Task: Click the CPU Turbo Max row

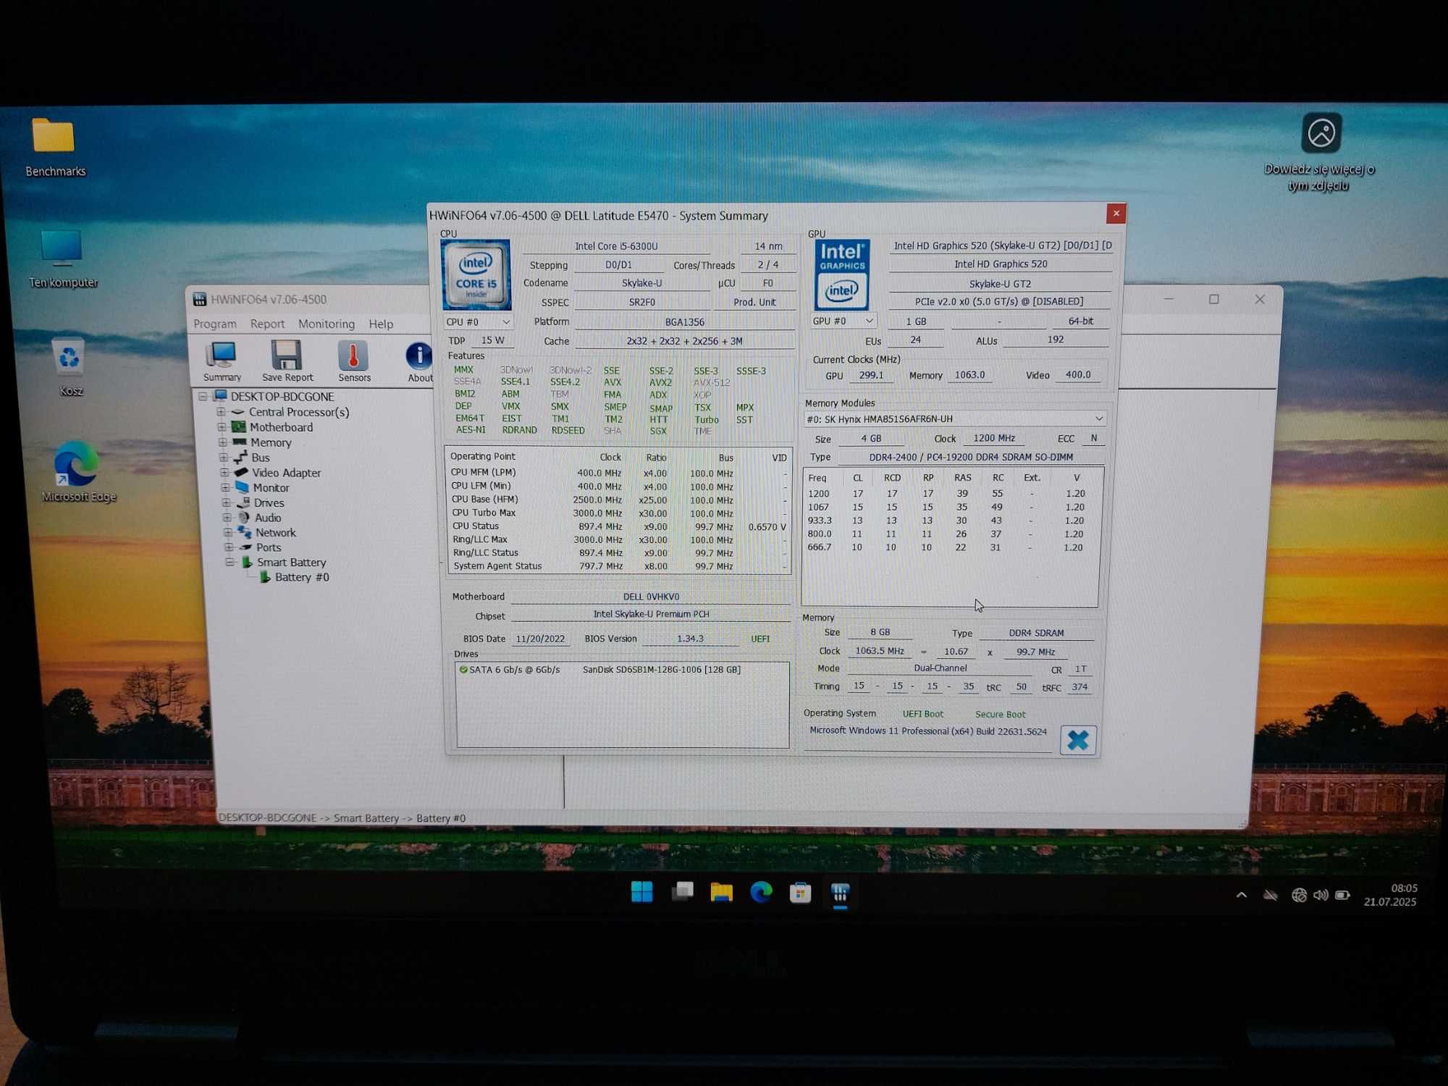Action: [x=618, y=513]
